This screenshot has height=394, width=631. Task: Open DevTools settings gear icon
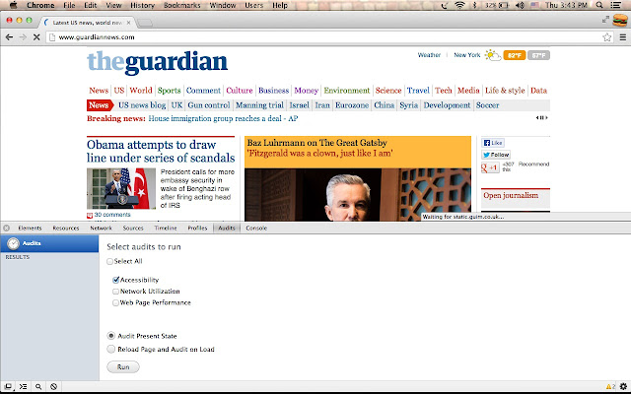click(x=623, y=386)
